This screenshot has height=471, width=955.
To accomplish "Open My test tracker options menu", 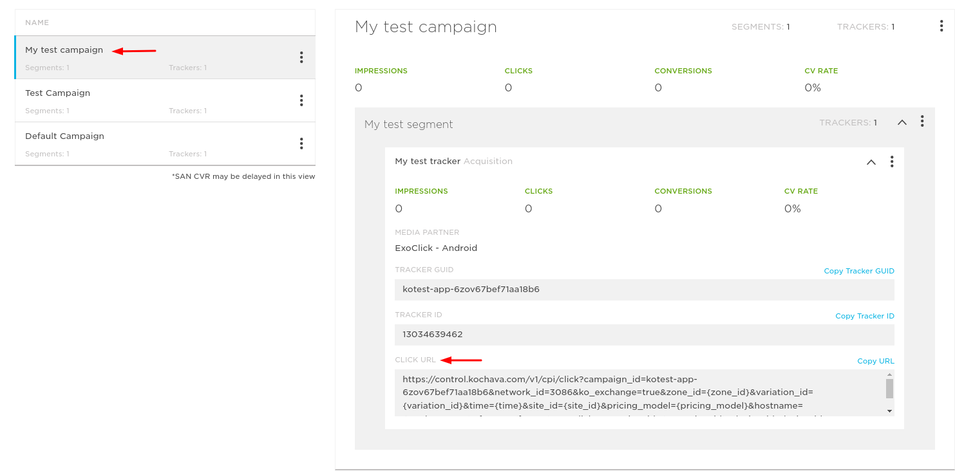I will 891,162.
